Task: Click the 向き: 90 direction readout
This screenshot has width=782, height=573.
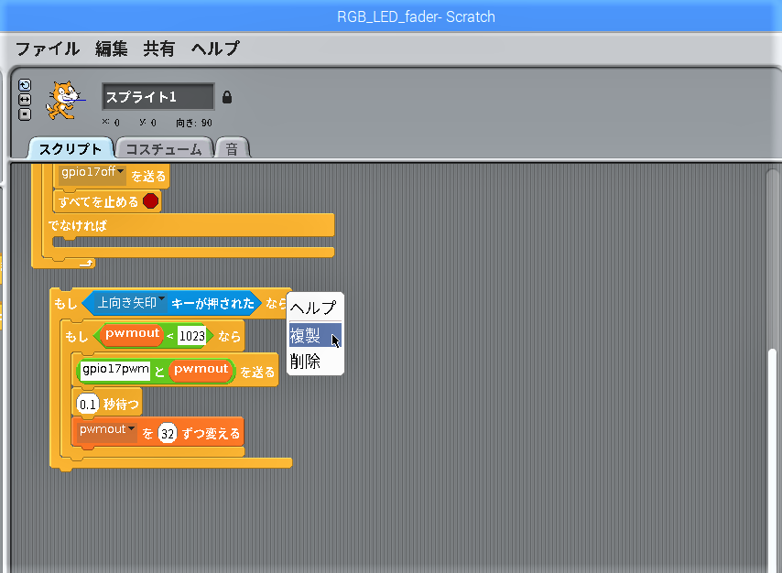Action: 194,123
